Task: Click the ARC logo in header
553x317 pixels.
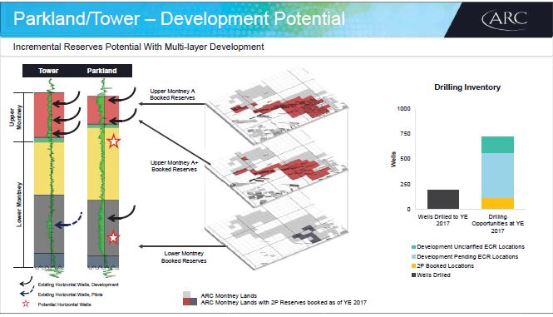Action: 505,19
